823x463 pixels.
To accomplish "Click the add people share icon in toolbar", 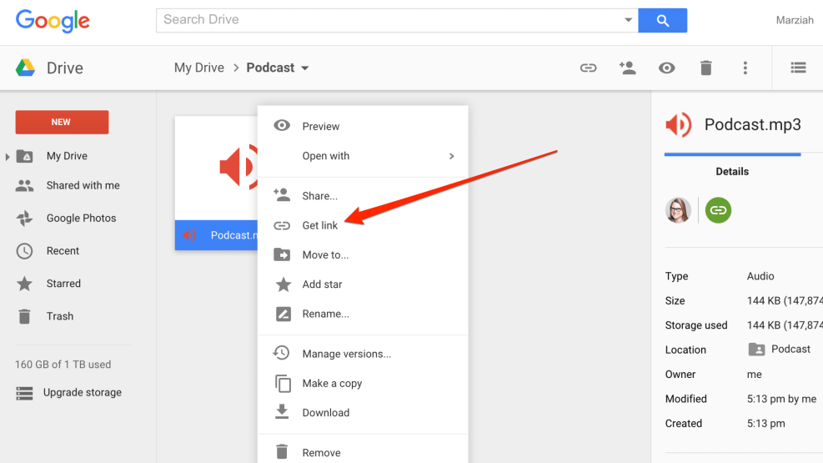I will [628, 68].
